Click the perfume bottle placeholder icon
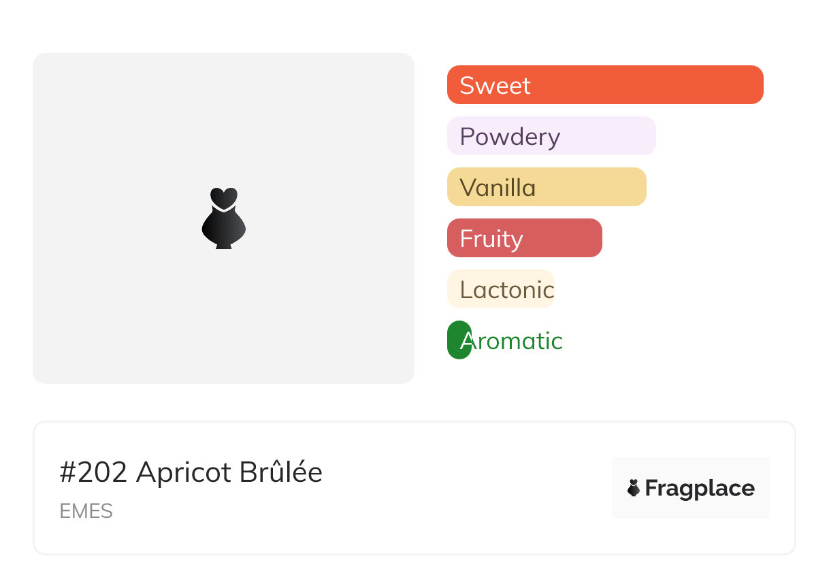829x588 pixels. (x=223, y=218)
